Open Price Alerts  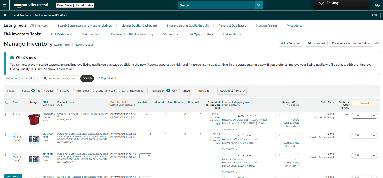(x=295, y=26)
